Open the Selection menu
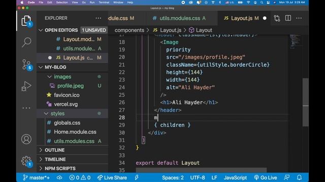This screenshot has width=325, height=182. 62,3
